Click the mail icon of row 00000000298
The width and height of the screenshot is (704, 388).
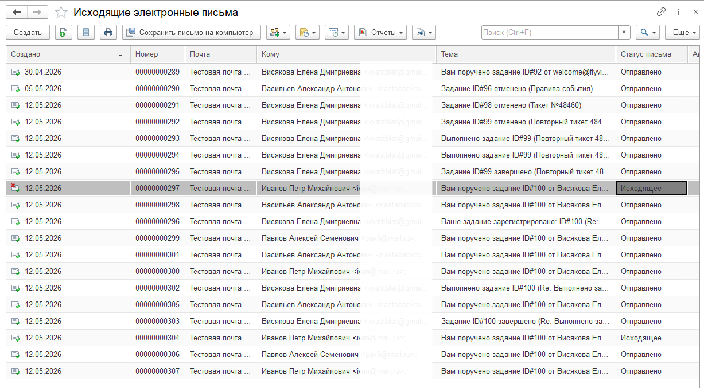point(15,205)
